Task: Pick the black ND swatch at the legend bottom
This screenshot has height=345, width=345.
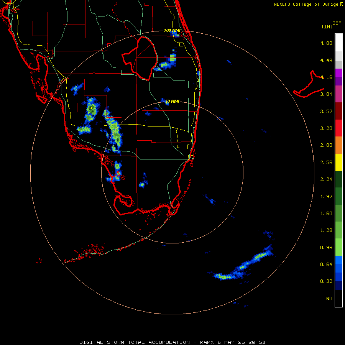Action: pyautogui.click(x=338, y=298)
